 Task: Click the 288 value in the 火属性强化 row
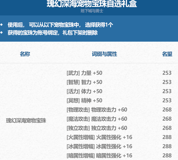[x=167, y=137]
